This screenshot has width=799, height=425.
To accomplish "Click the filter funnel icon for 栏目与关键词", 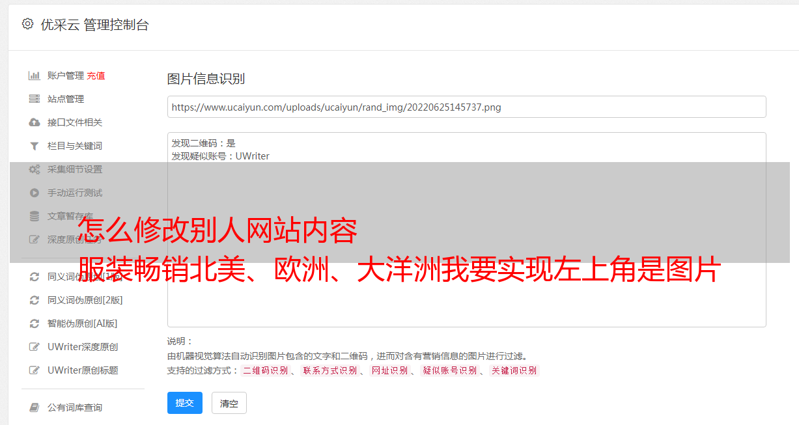I will [x=35, y=146].
